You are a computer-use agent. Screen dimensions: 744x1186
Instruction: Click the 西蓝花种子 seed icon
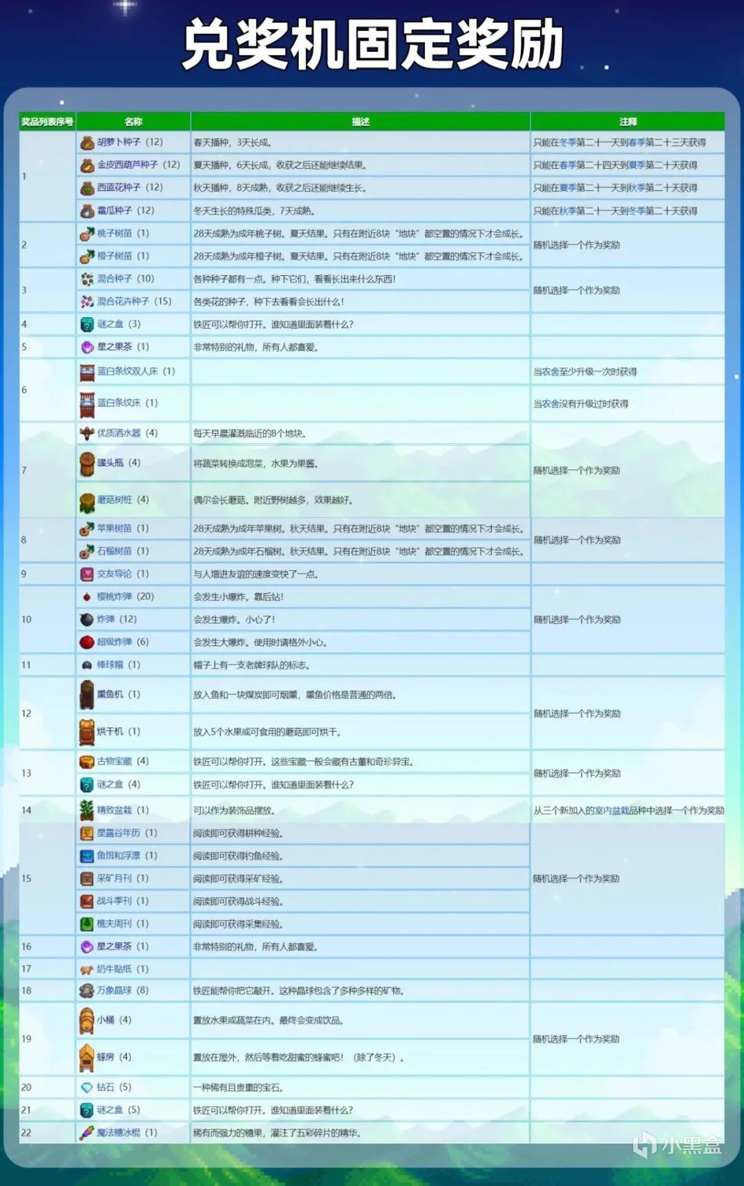pyautogui.click(x=87, y=188)
